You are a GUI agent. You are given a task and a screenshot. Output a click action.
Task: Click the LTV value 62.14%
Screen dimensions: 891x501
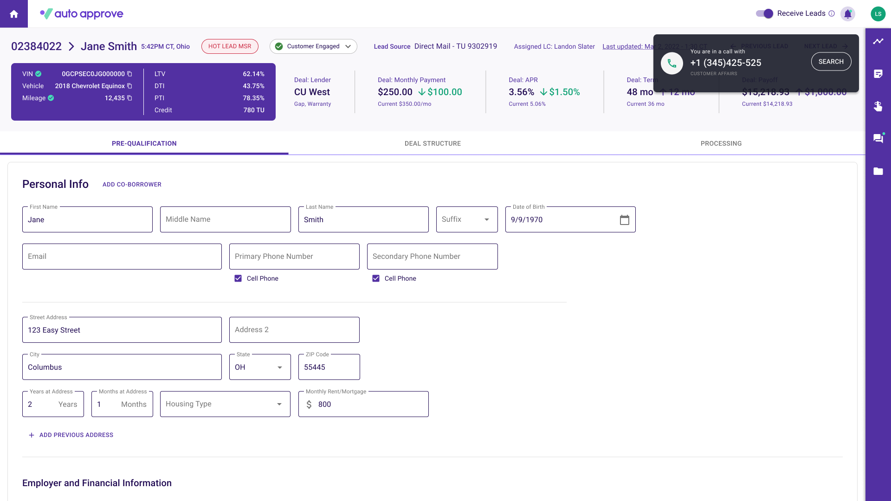coord(253,74)
